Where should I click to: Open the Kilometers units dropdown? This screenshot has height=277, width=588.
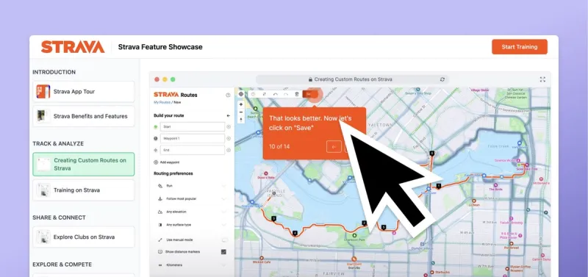click(x=192, y=265)
